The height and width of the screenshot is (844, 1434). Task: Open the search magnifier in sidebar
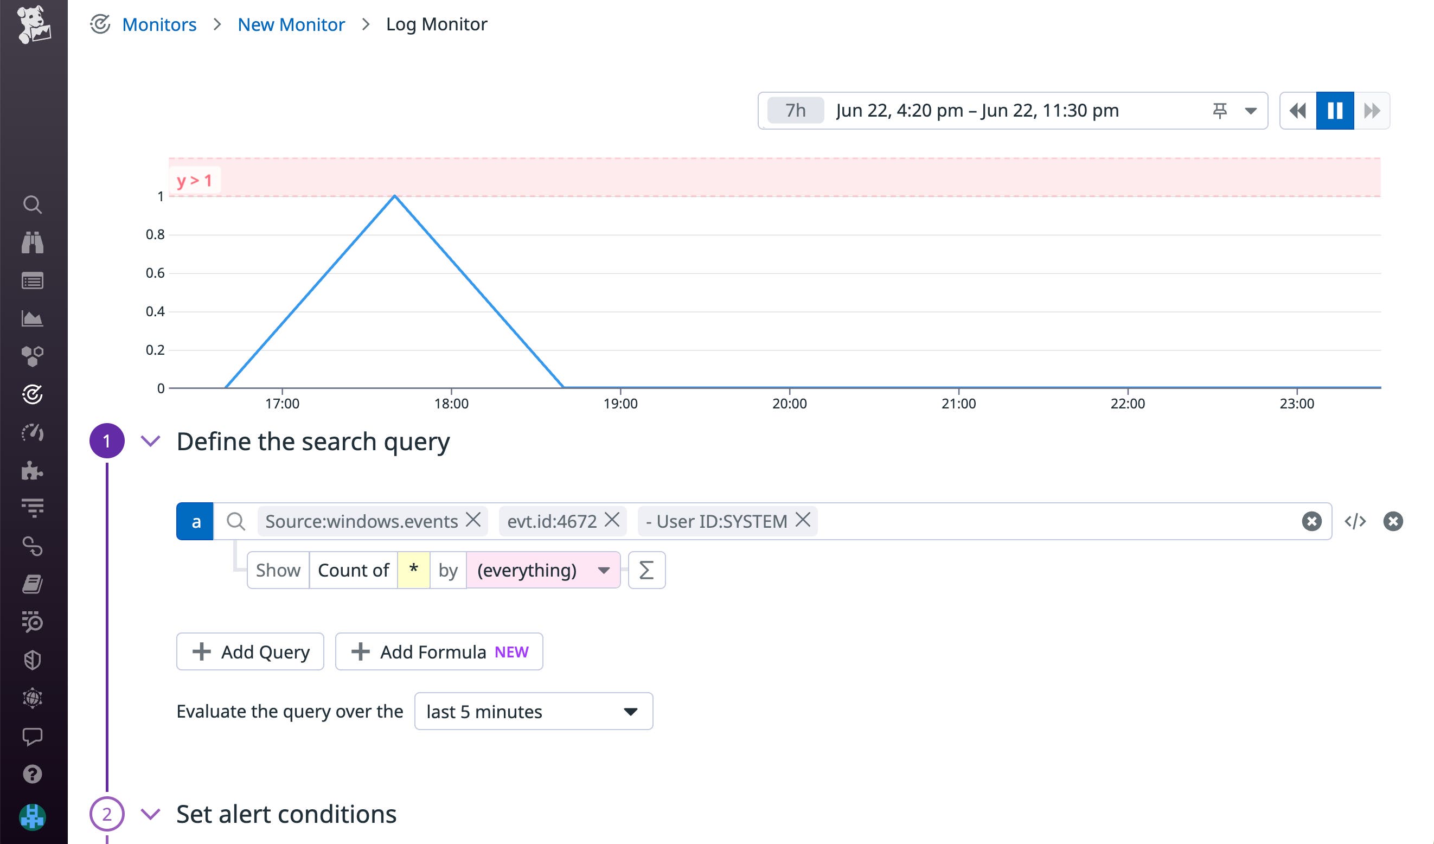click(x=33, y=204)
